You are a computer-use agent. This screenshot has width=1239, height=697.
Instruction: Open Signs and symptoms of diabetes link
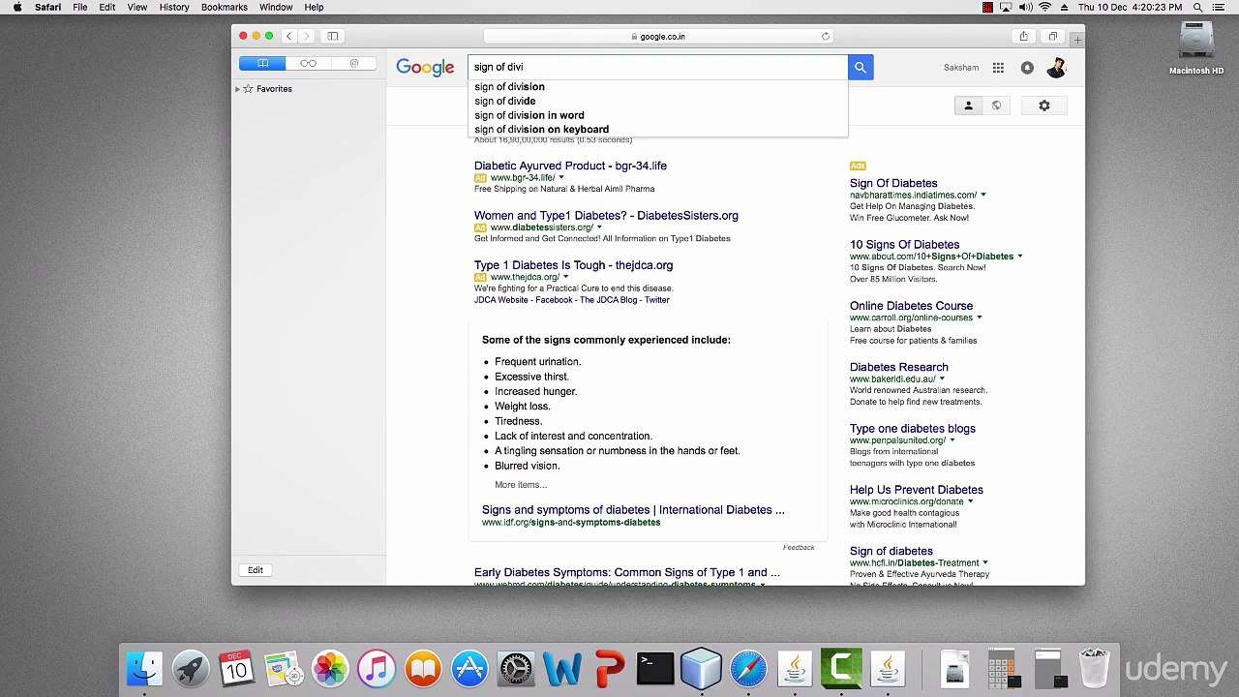coord(633,510)
